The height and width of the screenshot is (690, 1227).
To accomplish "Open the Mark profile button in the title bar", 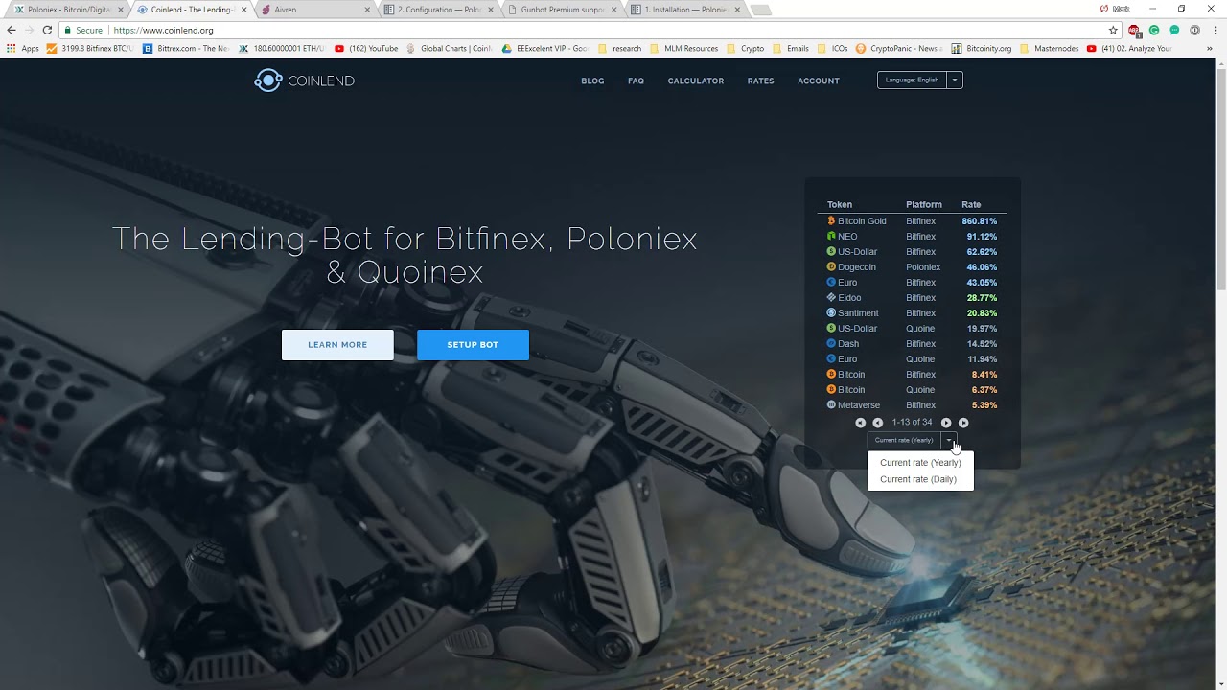I will click(x=1115, y=9).
